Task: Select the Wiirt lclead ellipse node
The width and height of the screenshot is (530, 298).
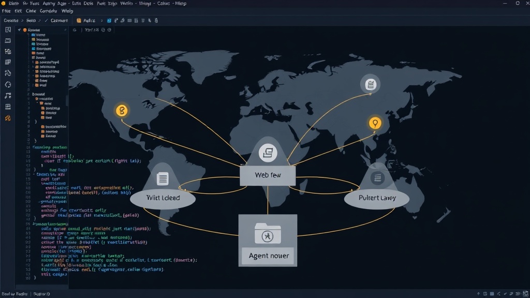Action: [x=163, y=198]
